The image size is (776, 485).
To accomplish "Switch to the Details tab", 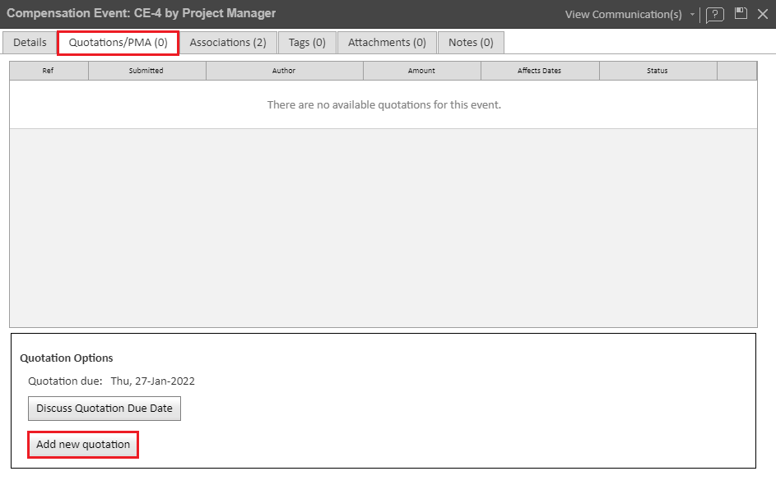I will tap(30, 43).
